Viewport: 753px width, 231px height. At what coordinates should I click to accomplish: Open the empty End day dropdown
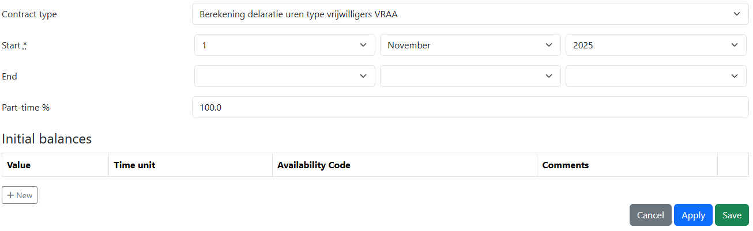[x=284, y=76]
